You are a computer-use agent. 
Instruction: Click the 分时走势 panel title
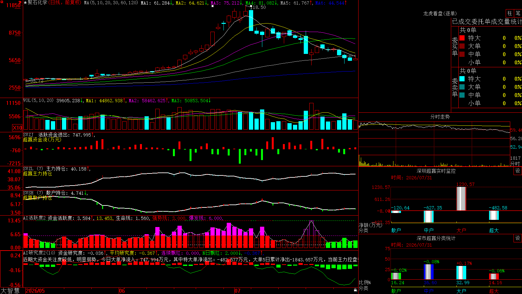point(440,117)
